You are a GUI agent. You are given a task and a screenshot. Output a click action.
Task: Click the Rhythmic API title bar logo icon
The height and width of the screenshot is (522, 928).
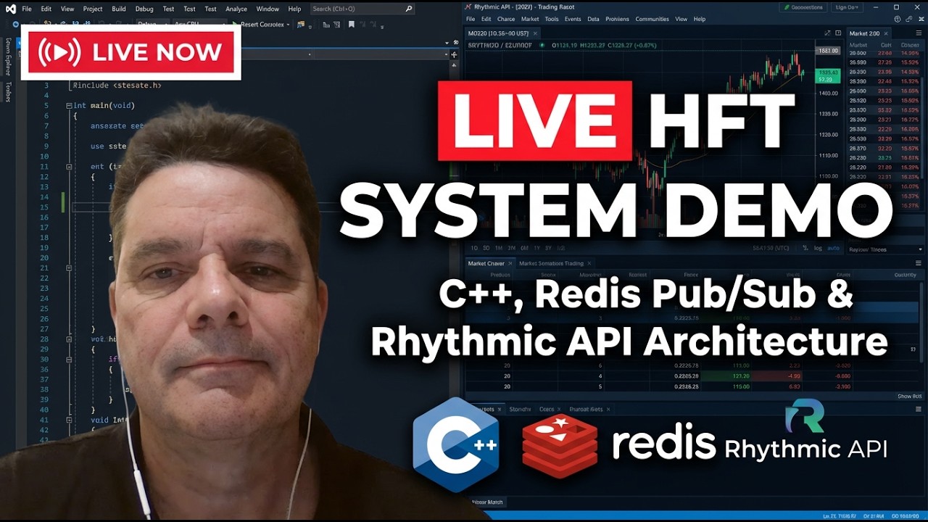coord(469,7)
